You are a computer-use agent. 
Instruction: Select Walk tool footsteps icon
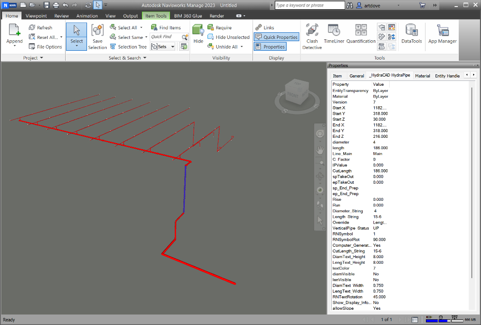[x=320, y=205]
